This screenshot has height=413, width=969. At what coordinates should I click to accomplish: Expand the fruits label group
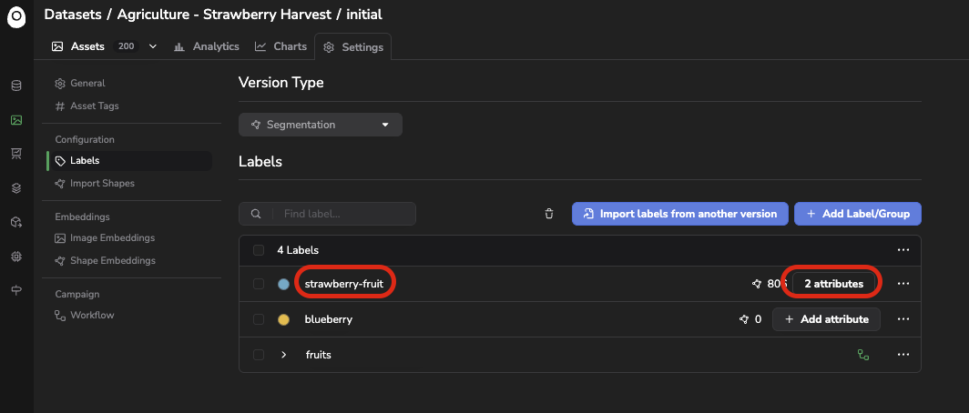click(x=283, y=355)
